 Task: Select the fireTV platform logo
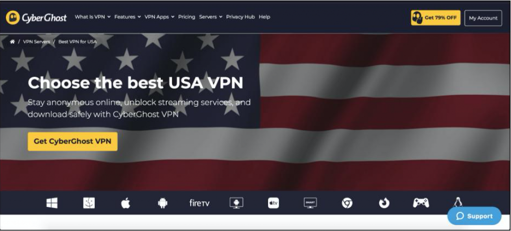[x=199, y=203]
